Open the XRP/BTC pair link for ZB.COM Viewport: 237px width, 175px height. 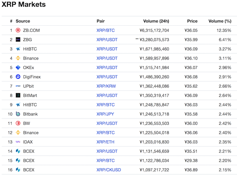pos(105,30)
